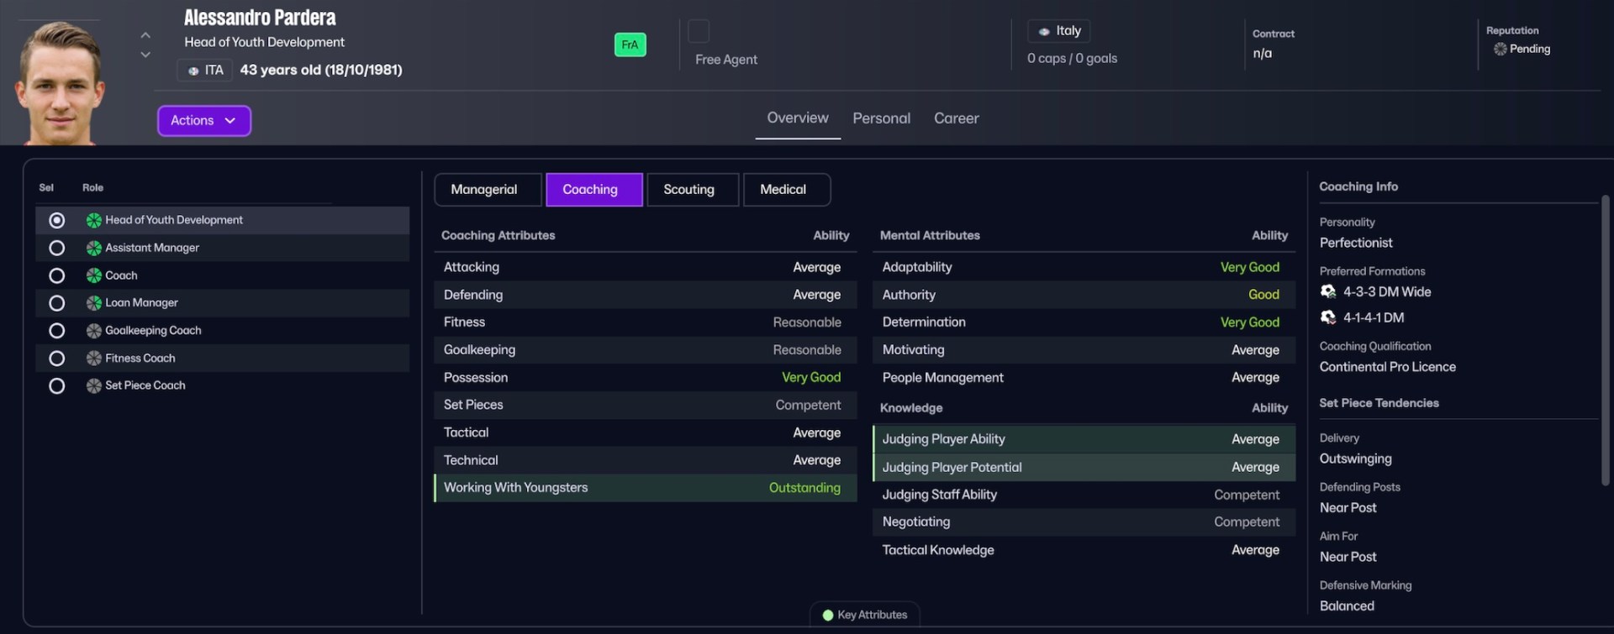Show the Scouting attributes

pyautogui.click(x=692, y=190)
